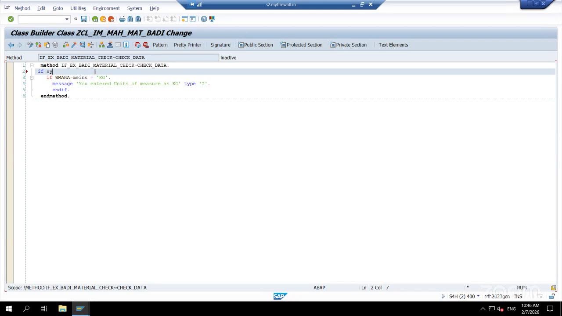Click the Display/Change toggle icon
This screenshot has height=316, width=562.
[30, 45]
